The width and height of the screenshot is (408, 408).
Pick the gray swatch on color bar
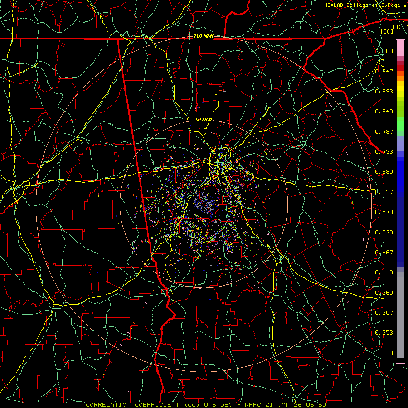click(400, 317)
